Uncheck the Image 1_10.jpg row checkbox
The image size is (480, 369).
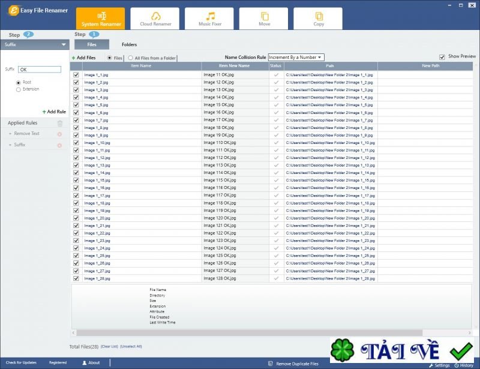pyautogui.click(x=76, y=143)
